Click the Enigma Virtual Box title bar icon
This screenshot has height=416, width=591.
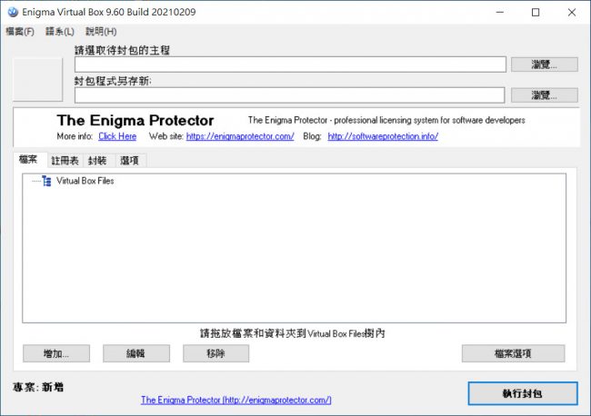click(12, 12)
